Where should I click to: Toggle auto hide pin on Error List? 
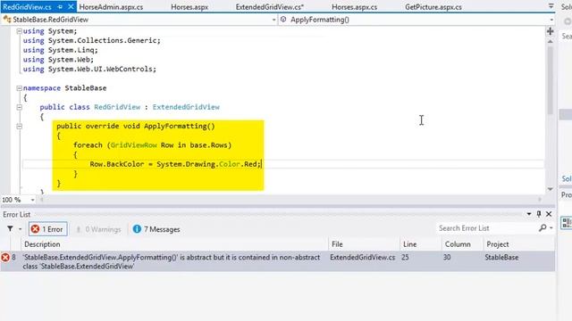pos(539,214)
